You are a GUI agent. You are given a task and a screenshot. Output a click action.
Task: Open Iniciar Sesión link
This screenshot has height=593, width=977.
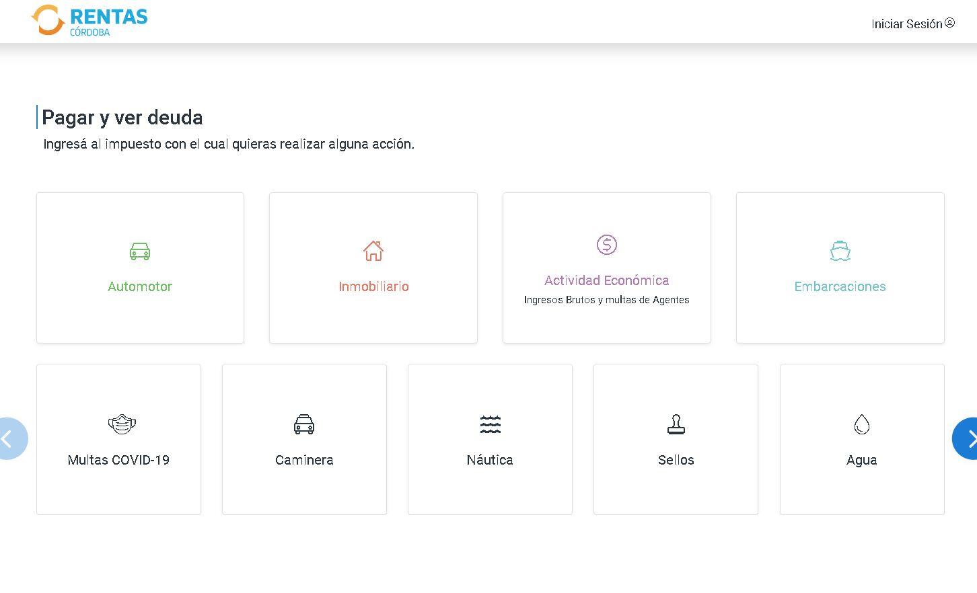click(906, 24)
